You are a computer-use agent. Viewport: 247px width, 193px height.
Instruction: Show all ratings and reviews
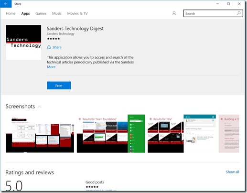[232, 172]
